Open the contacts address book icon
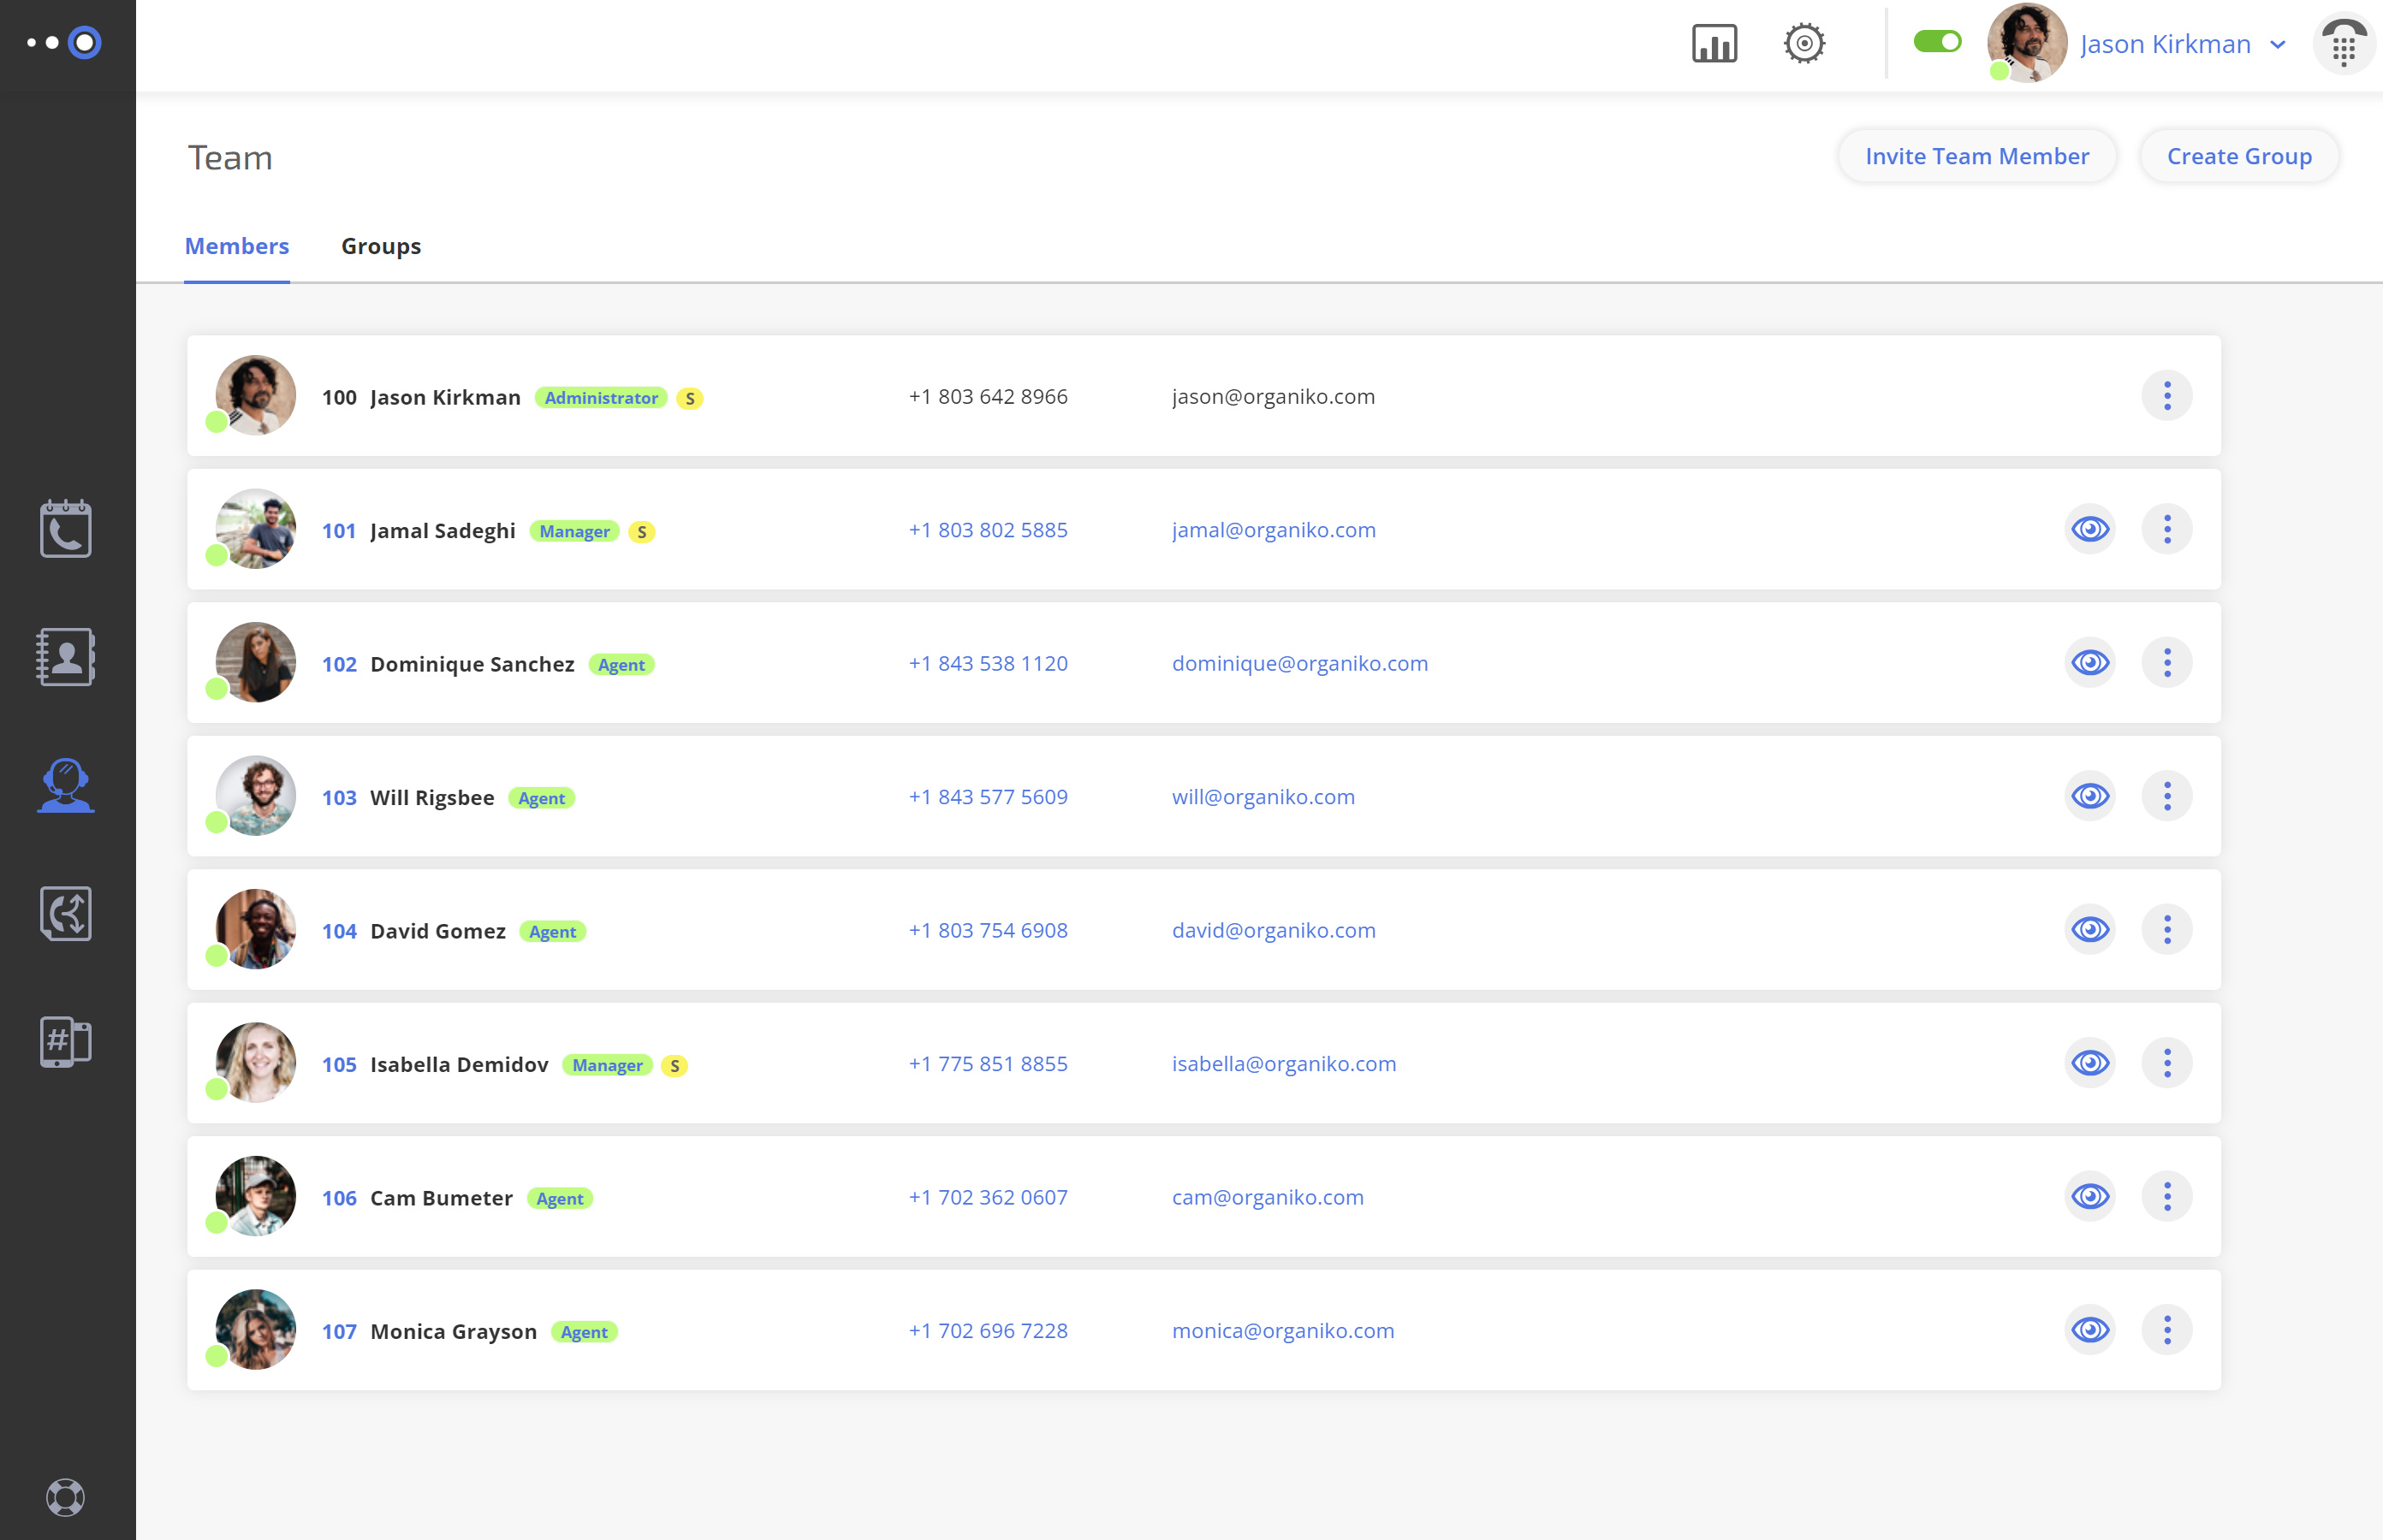The image size is (2383, 1540). (x=66, y=657)
